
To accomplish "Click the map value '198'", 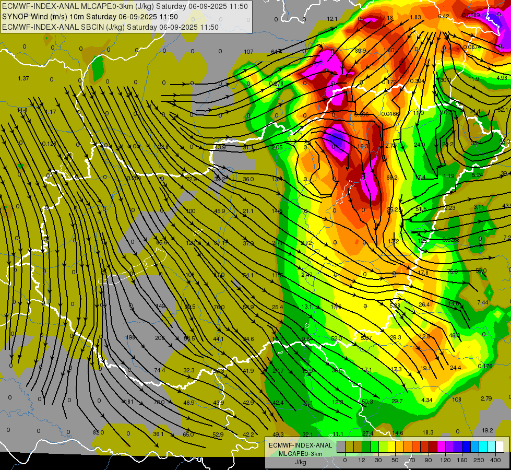I will click(130, 337).
